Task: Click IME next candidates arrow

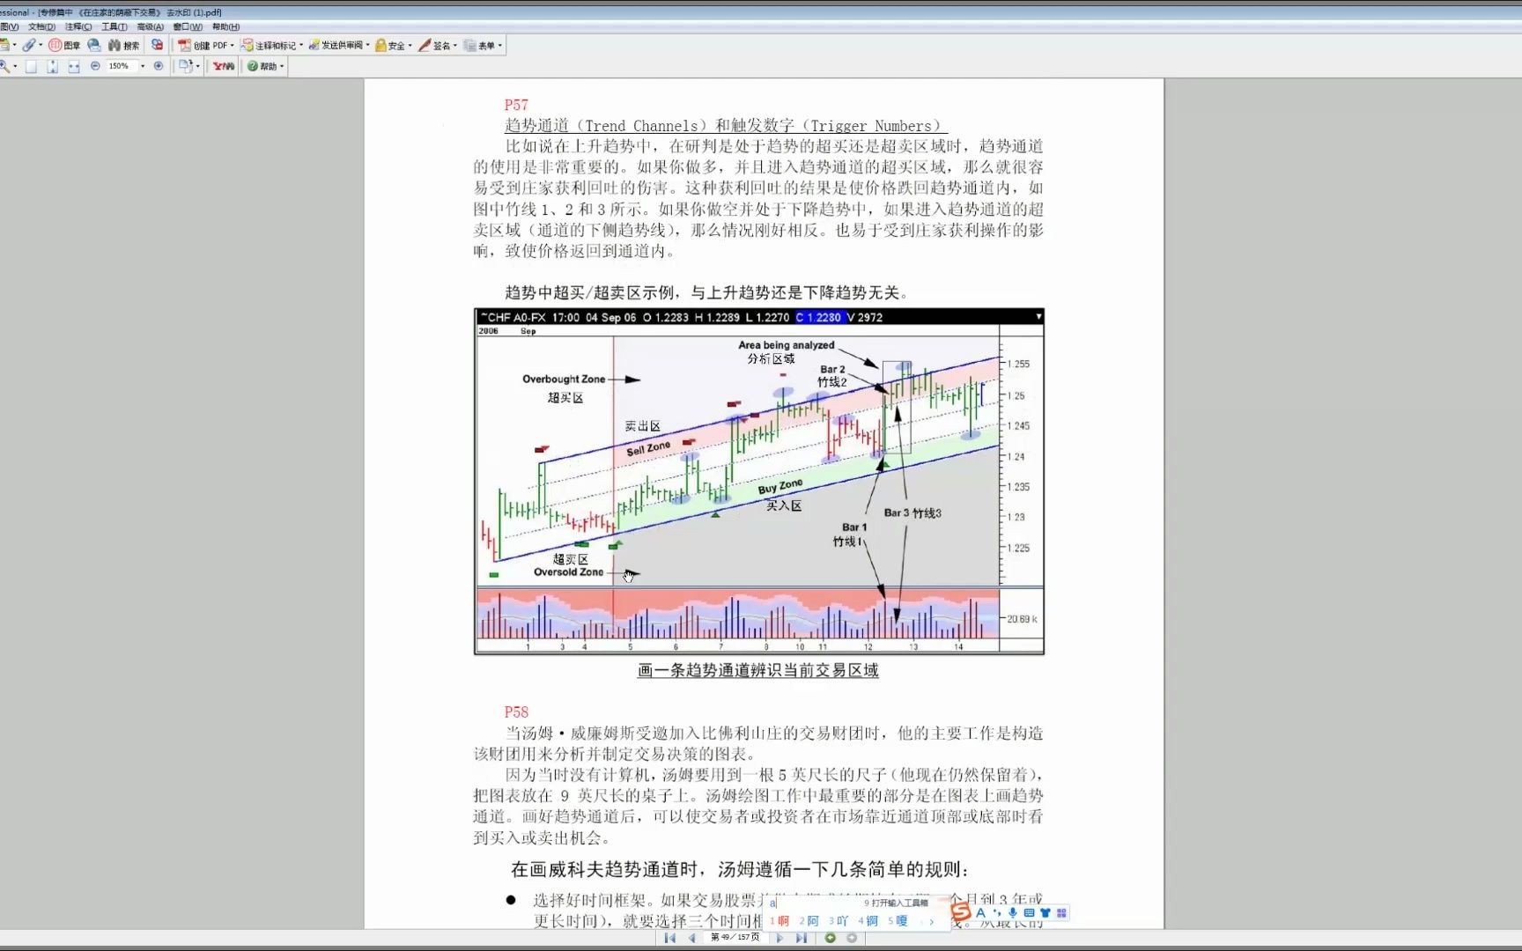Action: coord(932,921)
